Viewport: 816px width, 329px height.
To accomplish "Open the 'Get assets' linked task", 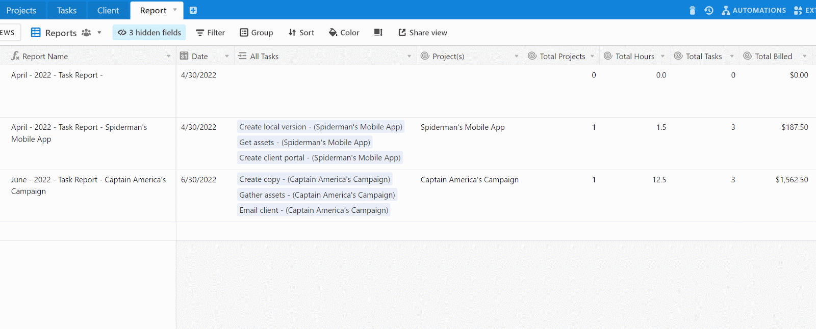I will (x=304, y=143).
